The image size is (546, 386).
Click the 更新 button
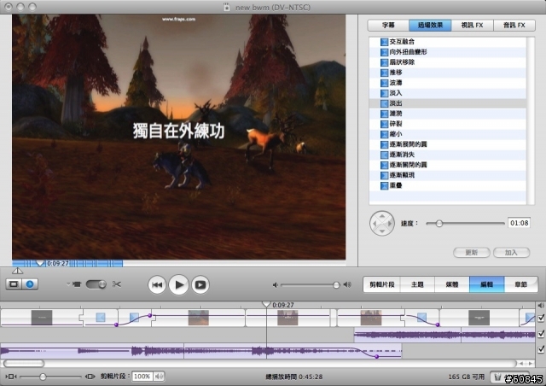click(472, 253)
